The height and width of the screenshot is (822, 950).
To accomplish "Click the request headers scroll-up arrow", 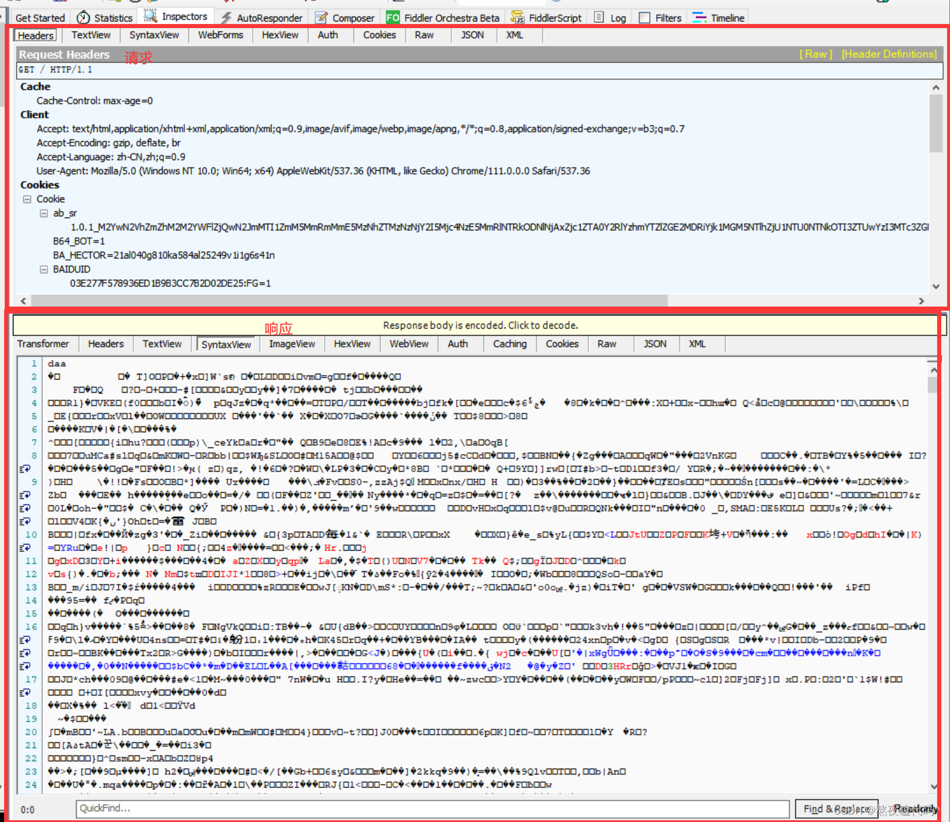I will [935, 88].
